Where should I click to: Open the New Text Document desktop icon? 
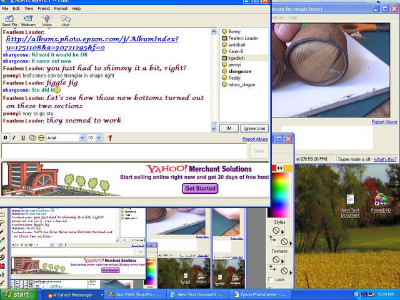(351, 206)
